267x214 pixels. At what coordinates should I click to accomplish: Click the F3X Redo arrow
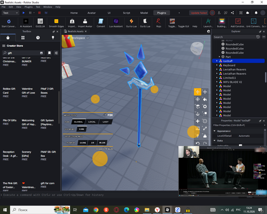coord(205,143)
